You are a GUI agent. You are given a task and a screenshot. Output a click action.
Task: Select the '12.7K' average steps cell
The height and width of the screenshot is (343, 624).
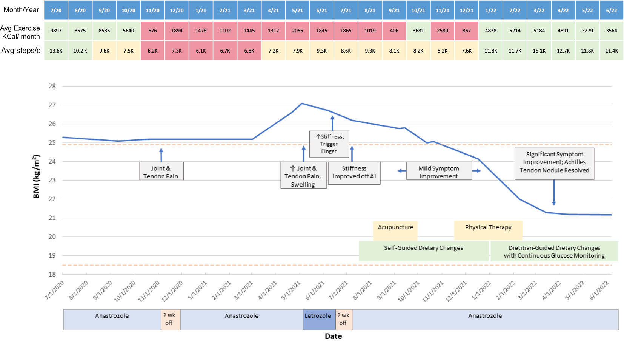(x=563, y=51)
